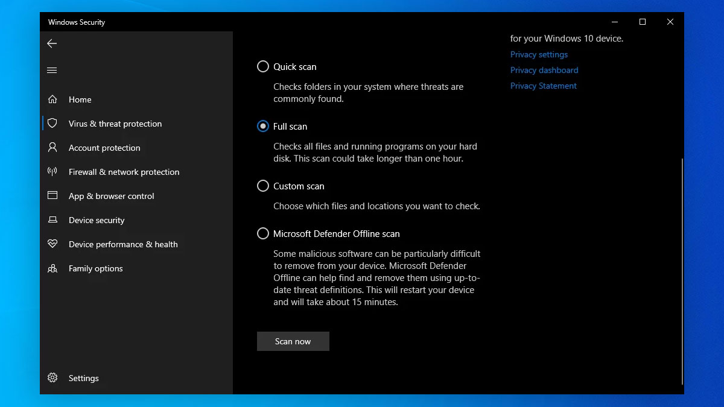Screen dimensions: 724x407
Task: Click 'Choose which files and locations' description
Action: click(376, 206)
